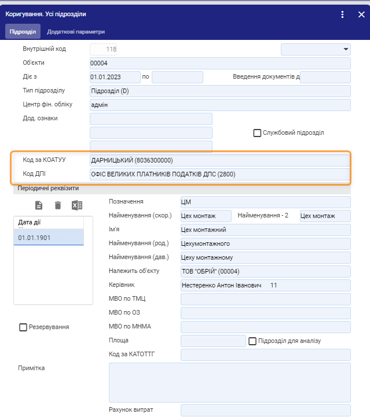Click the trash delete icon
Viewport: 370px width, 417px height.
pos(58,205)
